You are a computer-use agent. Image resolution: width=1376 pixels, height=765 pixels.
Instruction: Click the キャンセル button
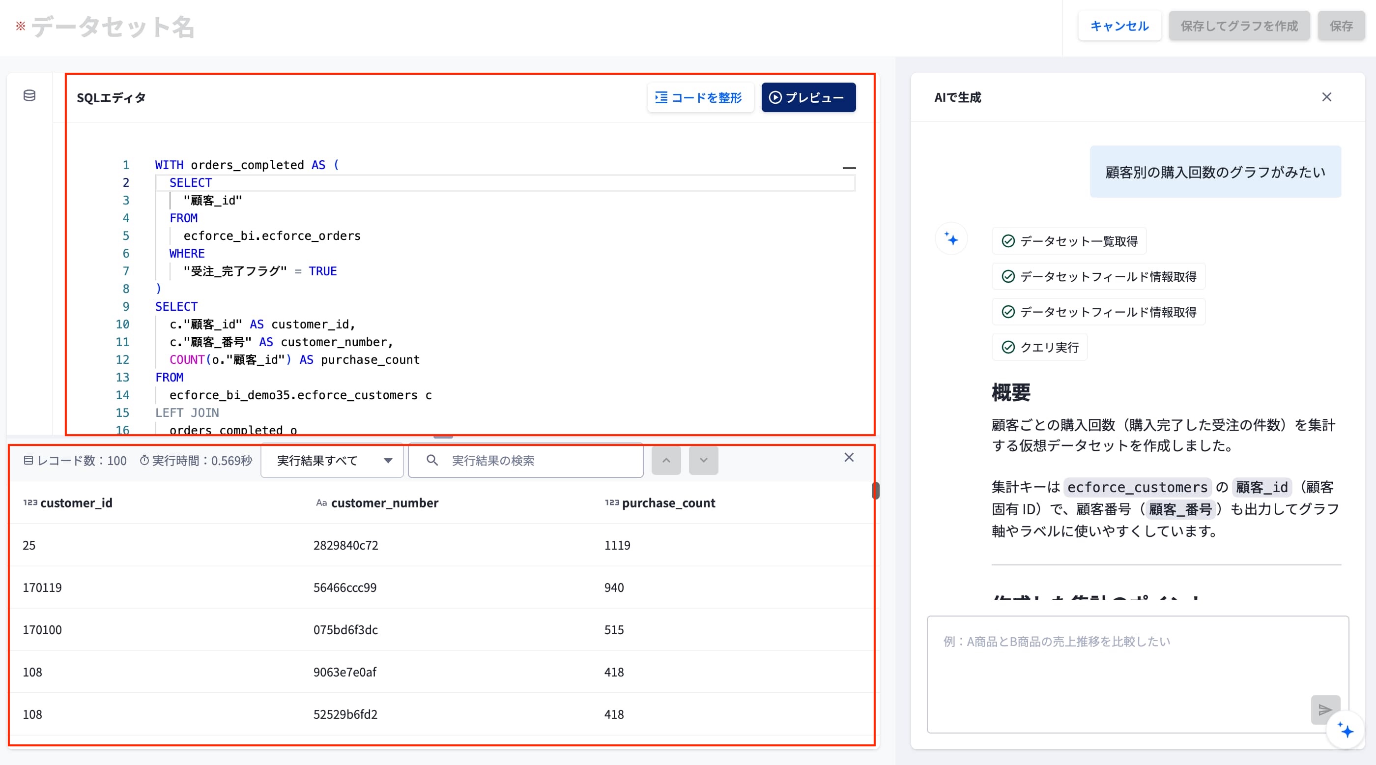click(x=1119, y=26)
